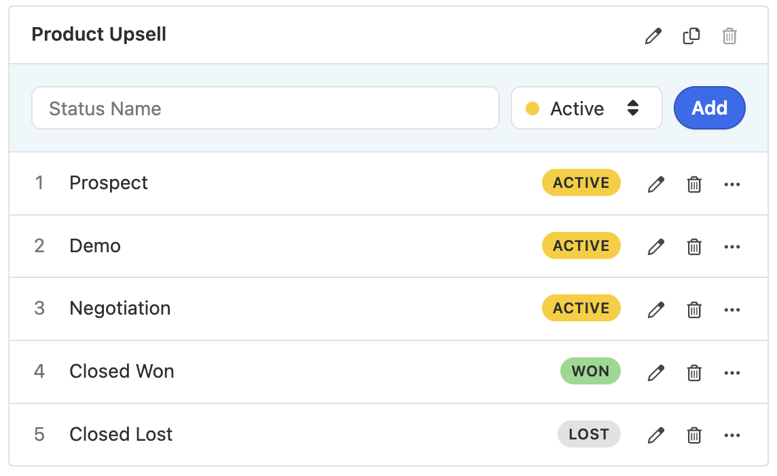The height and width of the screenshot is (476, 777).
Task: Edit the Prospect status
Action: point(655,184)
